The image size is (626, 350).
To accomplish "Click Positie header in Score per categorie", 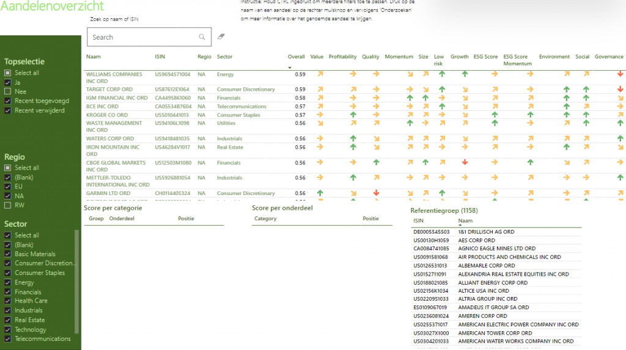I will pyautogui.click(x=186, y=219).
